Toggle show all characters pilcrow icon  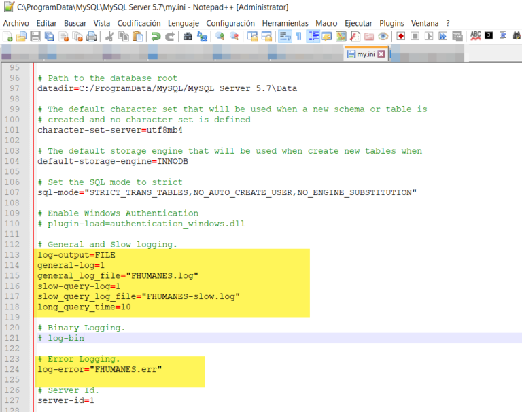coord(298,37)
